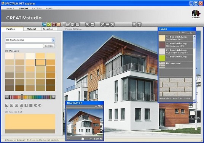Screen dimensions: 204x143
Task: Toggle the split half-panel view icon
Action: pyautogui.click(x=26, y=105)
